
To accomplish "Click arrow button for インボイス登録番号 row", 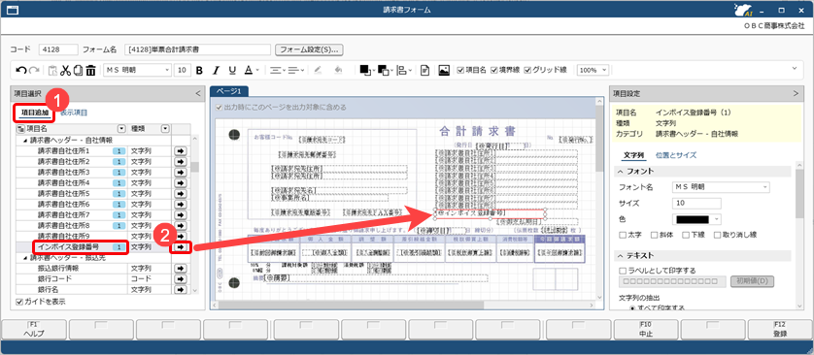I will pos(180,247).
